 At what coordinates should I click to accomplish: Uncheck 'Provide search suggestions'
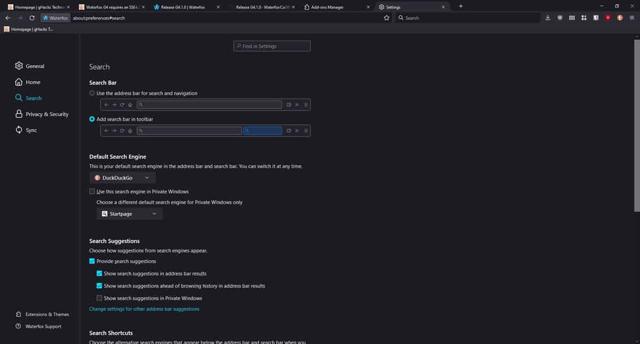tap(92, 261)
